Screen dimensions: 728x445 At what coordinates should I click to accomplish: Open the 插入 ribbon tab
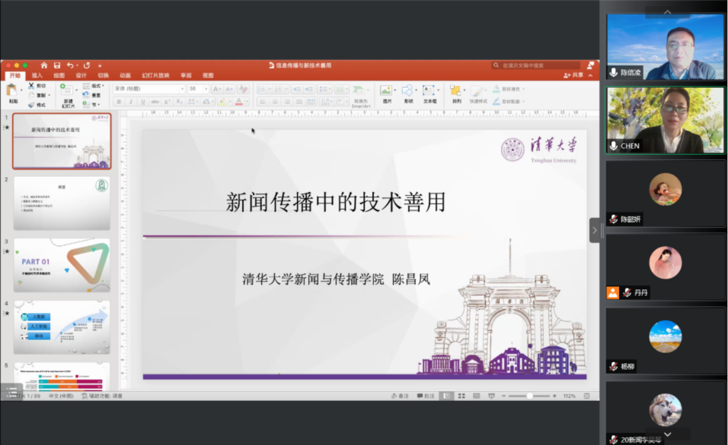37,75
